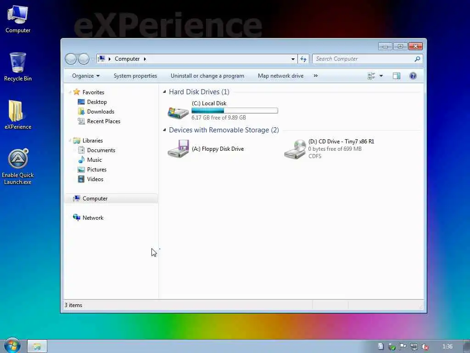This screenshot has width=470, height=353.
Task: Open the Organize dropdown menu
Action: 86,76
